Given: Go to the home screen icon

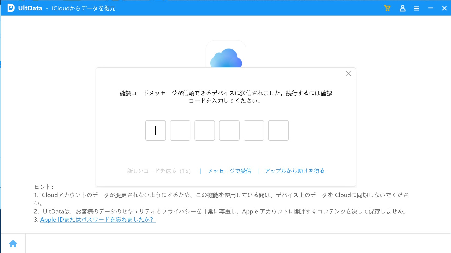Looking at the screenshot, I should (13, 243).
